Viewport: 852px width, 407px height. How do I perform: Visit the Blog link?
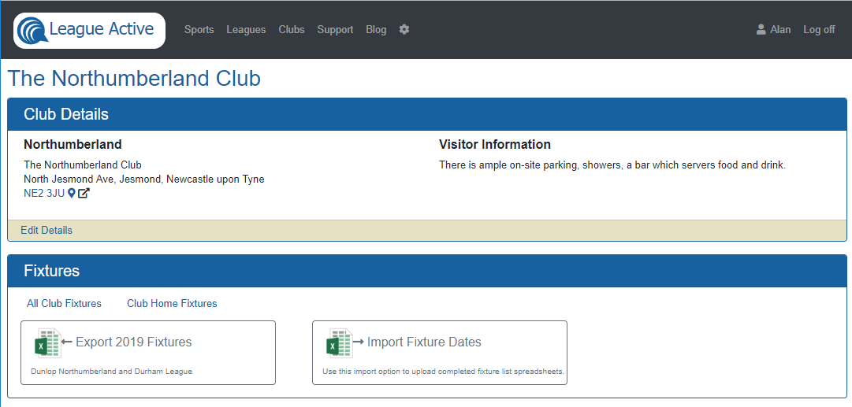[376, 29]
